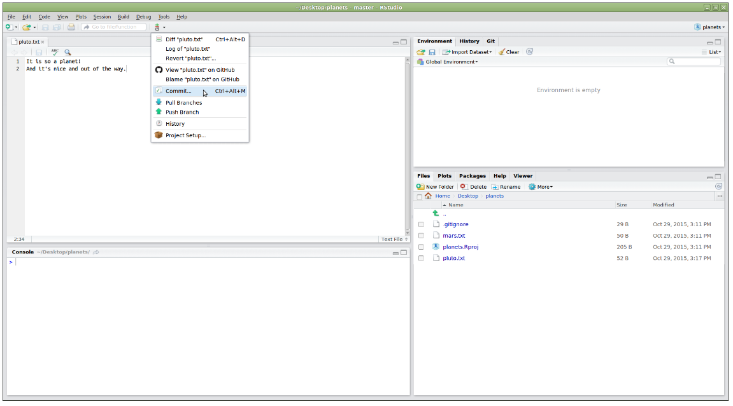Viewport: 733px width, 406px height.
Task: Click the home directory icon in Files pane
Action: click(428, 196)
